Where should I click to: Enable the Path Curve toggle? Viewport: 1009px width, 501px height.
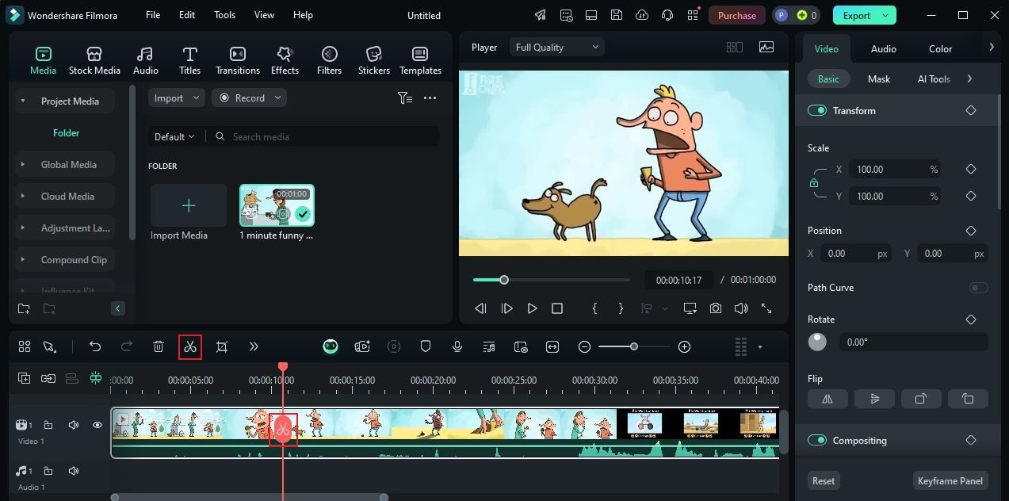tap(979, 288)
